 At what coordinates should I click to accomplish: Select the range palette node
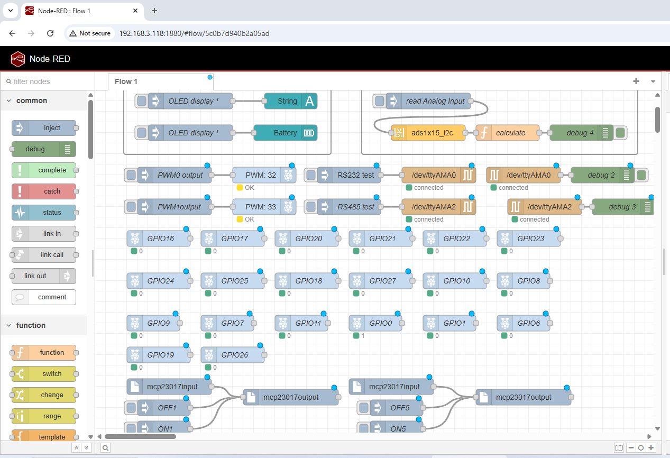pos(44,416)
